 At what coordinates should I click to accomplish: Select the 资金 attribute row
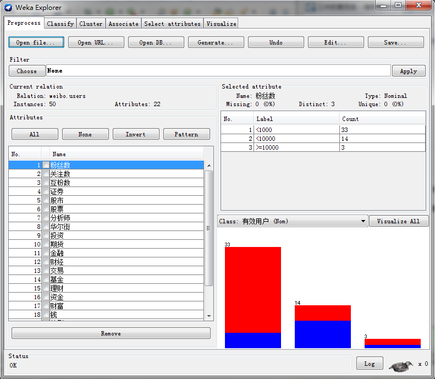[x=106, y=297]
